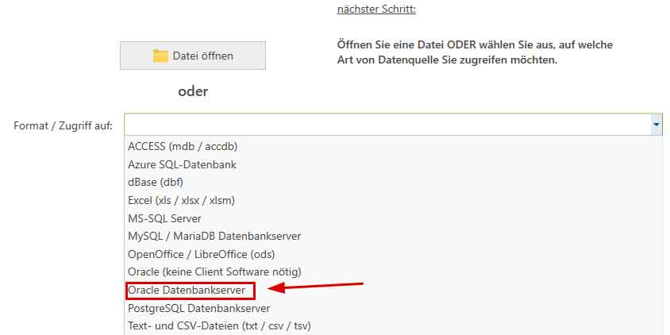The image size is (670, 335).
Task: Click the underlined nächster Schritt heading
Action: (x=376, y=10)
